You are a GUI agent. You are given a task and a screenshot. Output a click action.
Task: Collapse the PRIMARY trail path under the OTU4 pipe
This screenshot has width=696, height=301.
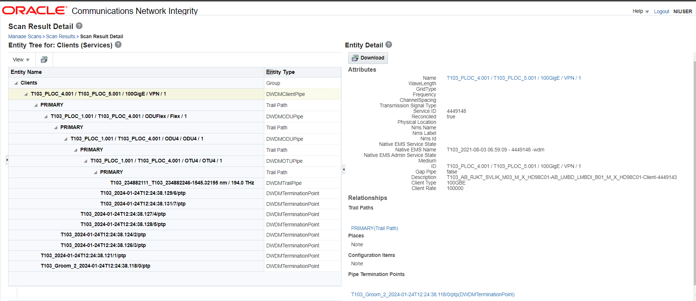[x=95, y=172]
